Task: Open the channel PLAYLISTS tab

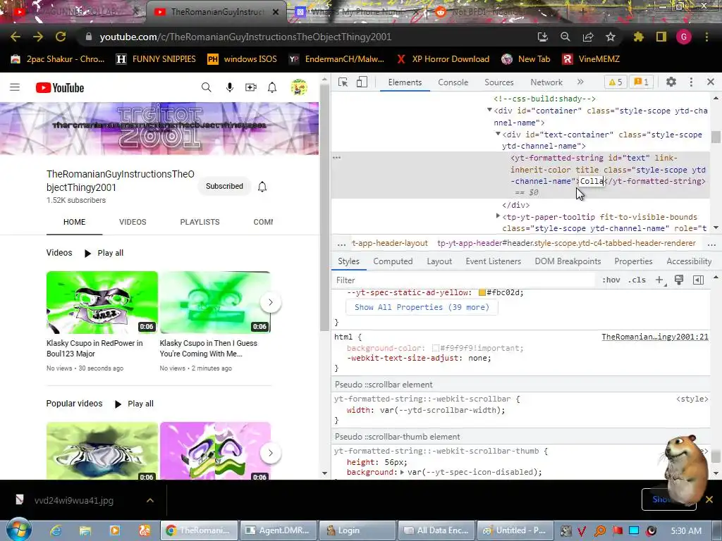Action: click(x=200, y=222)
